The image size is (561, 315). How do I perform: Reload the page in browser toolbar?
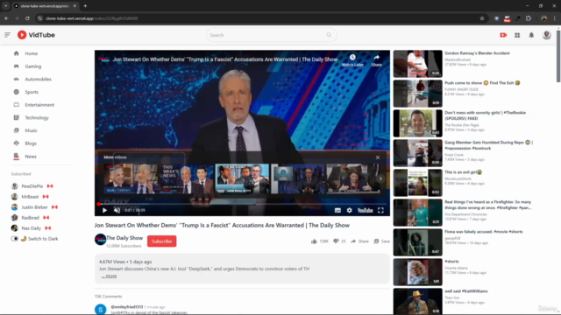[x=27, y=18]
